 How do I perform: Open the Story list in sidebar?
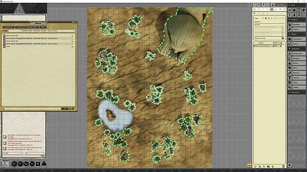tap(299, 83)
